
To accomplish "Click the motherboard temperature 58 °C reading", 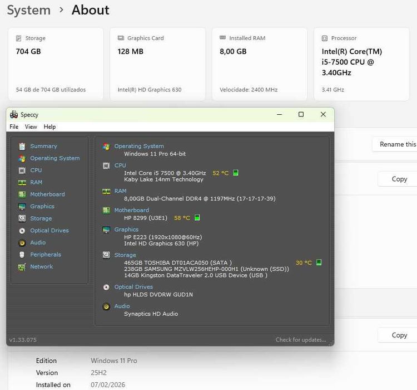I will (182, 218).
